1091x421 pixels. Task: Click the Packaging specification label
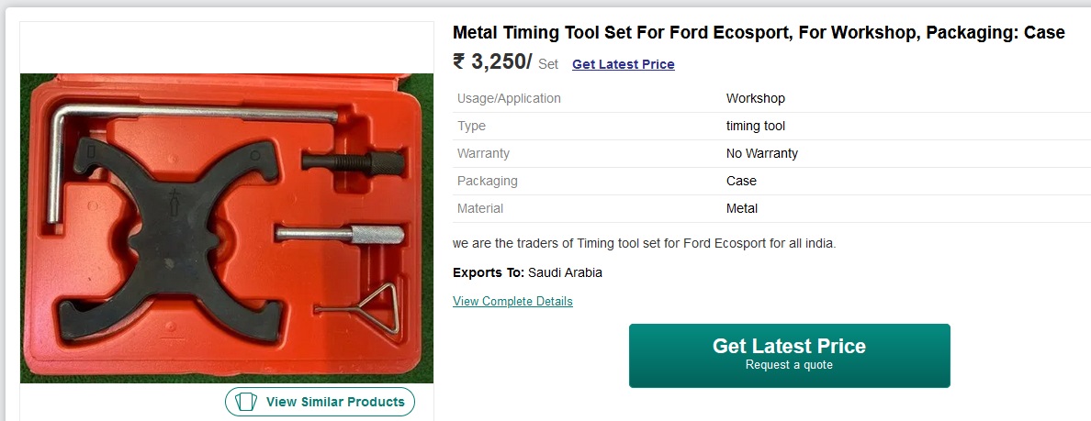tap(487, 181)
